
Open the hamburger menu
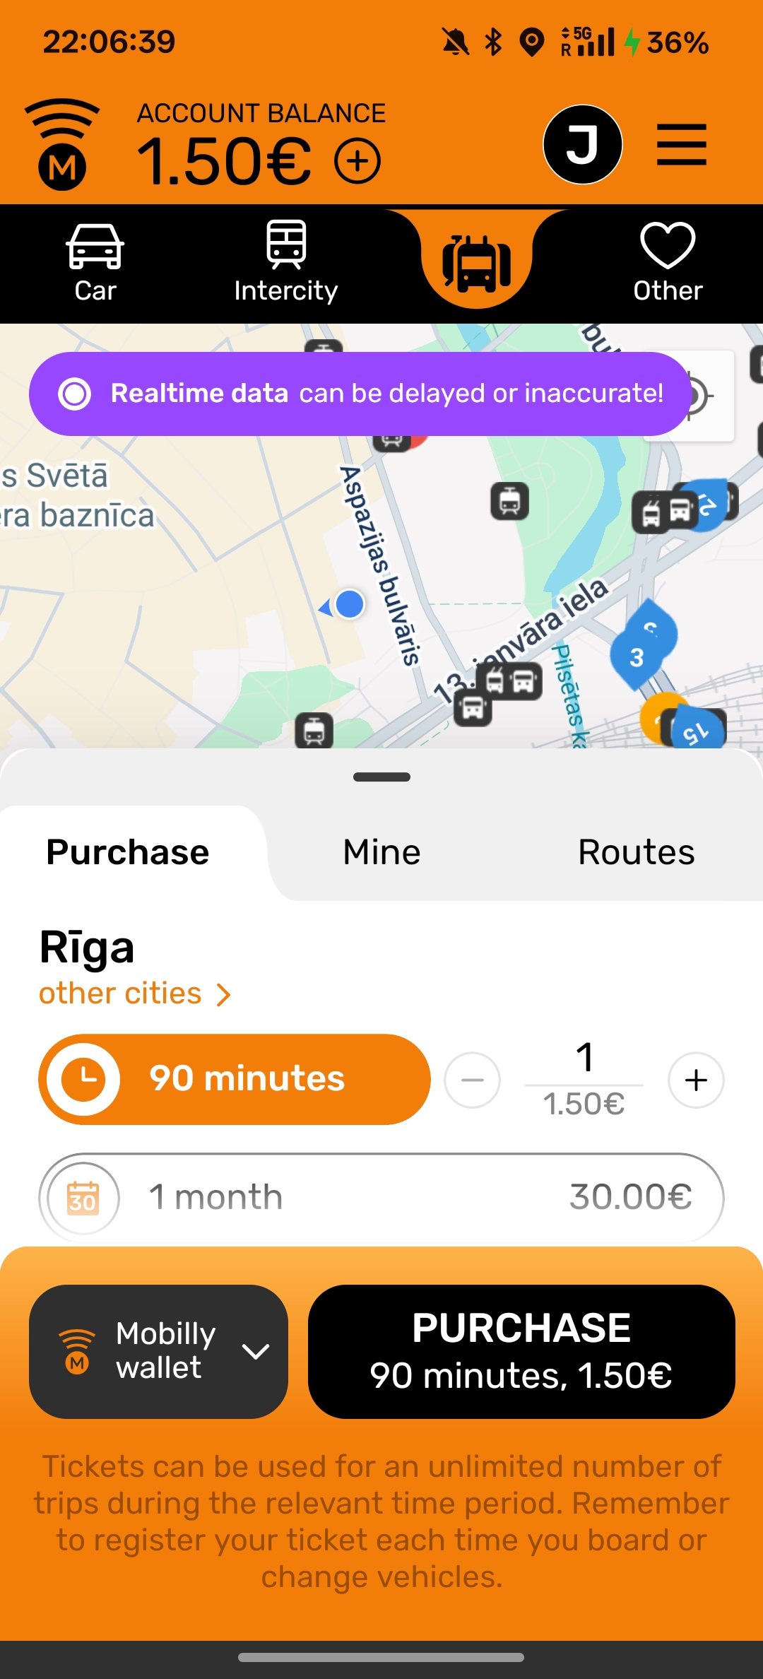[681, 145]
